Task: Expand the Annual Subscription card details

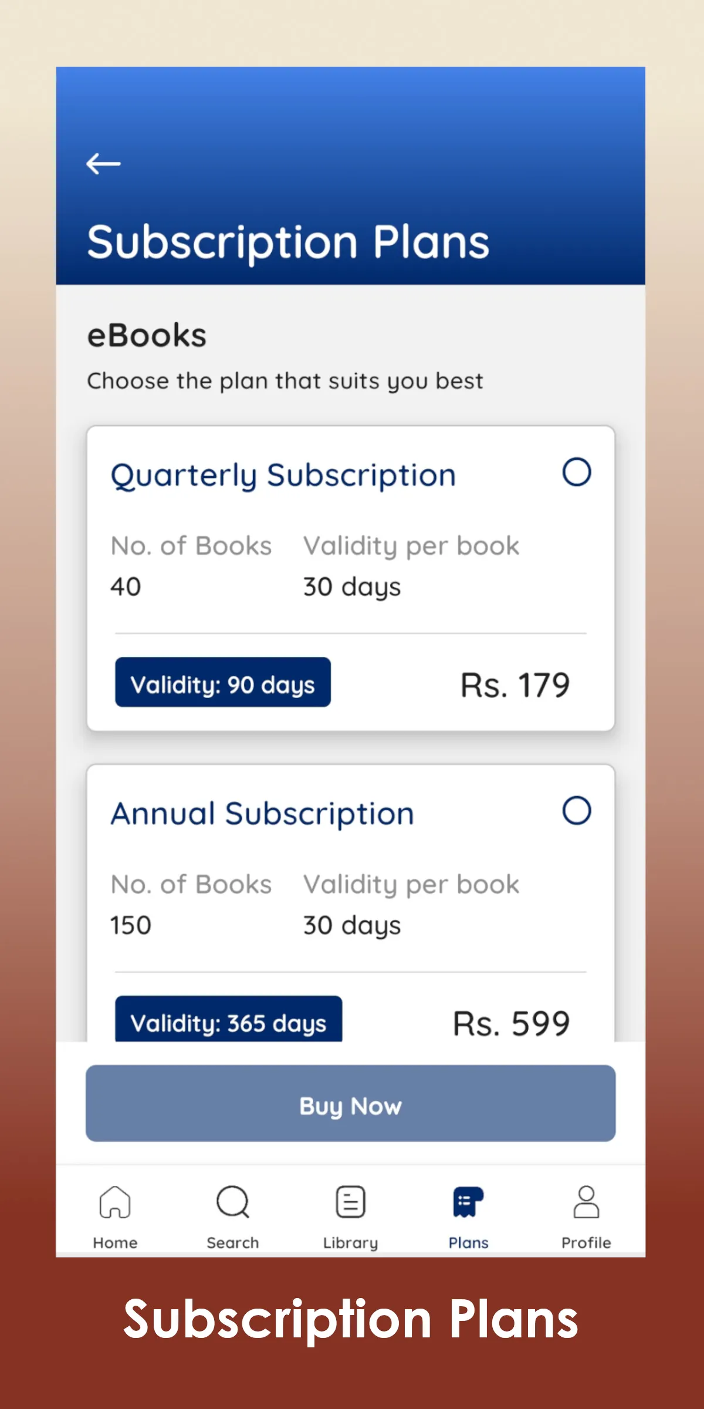Action: 263,813
